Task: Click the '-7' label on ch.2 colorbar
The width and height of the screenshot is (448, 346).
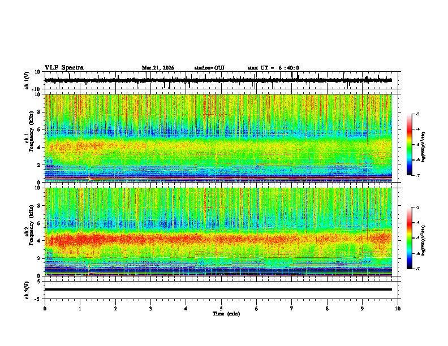Action: coord(417,269)
